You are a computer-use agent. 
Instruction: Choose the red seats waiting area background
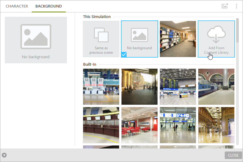tap(139, 125)
